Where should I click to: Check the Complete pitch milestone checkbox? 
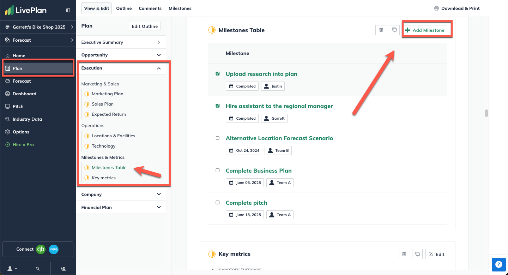tap(218, 203)
